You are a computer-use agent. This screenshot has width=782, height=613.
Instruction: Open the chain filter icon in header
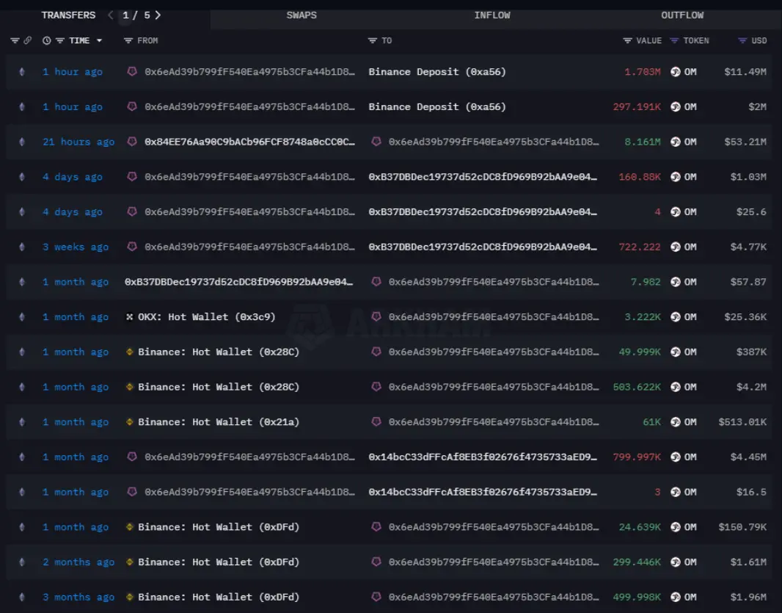(15, 40)
